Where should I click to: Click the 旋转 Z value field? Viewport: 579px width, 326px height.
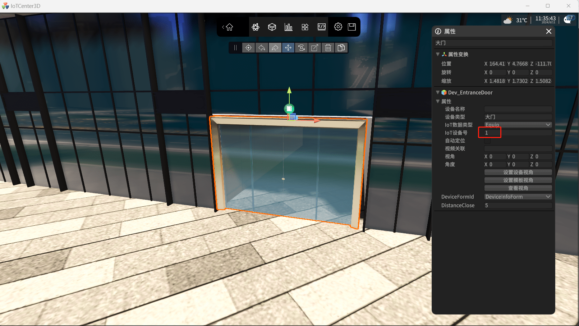(x=543, y=72)
